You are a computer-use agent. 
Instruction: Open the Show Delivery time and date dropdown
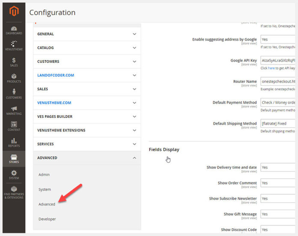point(278,167)
